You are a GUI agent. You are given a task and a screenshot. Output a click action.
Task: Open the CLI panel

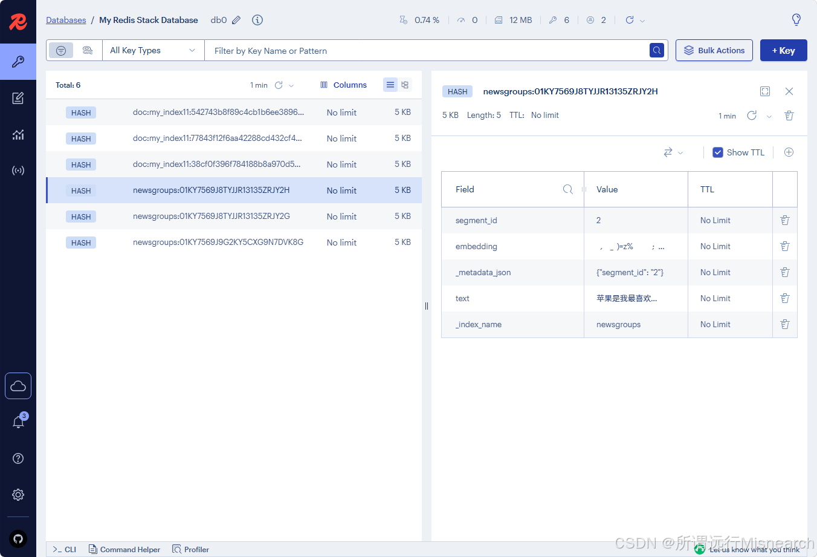64,549
